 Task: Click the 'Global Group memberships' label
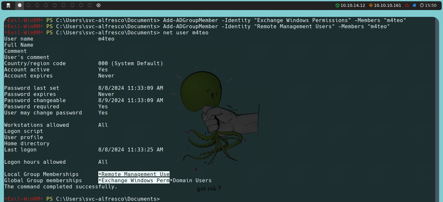[x=43, y=181]
